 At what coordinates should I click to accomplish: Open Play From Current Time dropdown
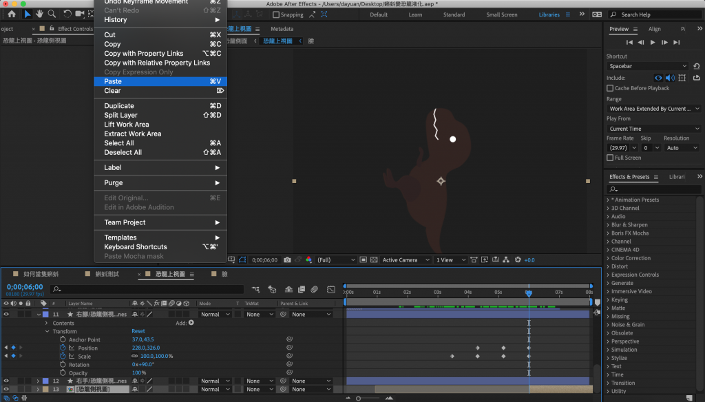pyautogui.click(x=654, y=129)
